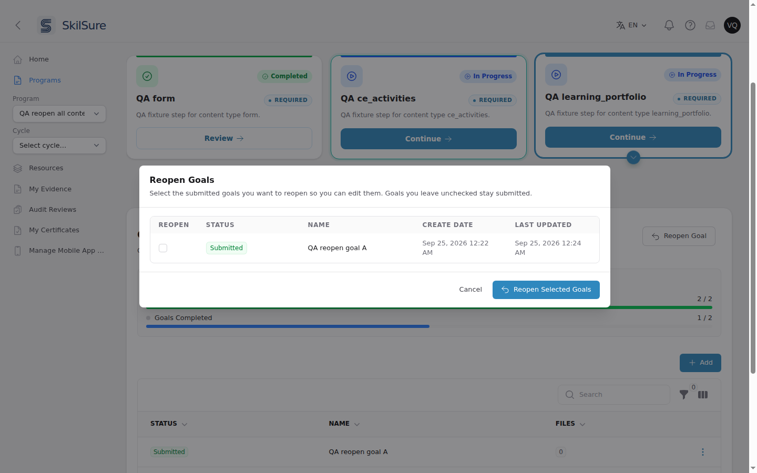Screen dimensions: 757x473
Task: Click the filter funnel icon
Action: pyautogui.click(x=684, y=395)
